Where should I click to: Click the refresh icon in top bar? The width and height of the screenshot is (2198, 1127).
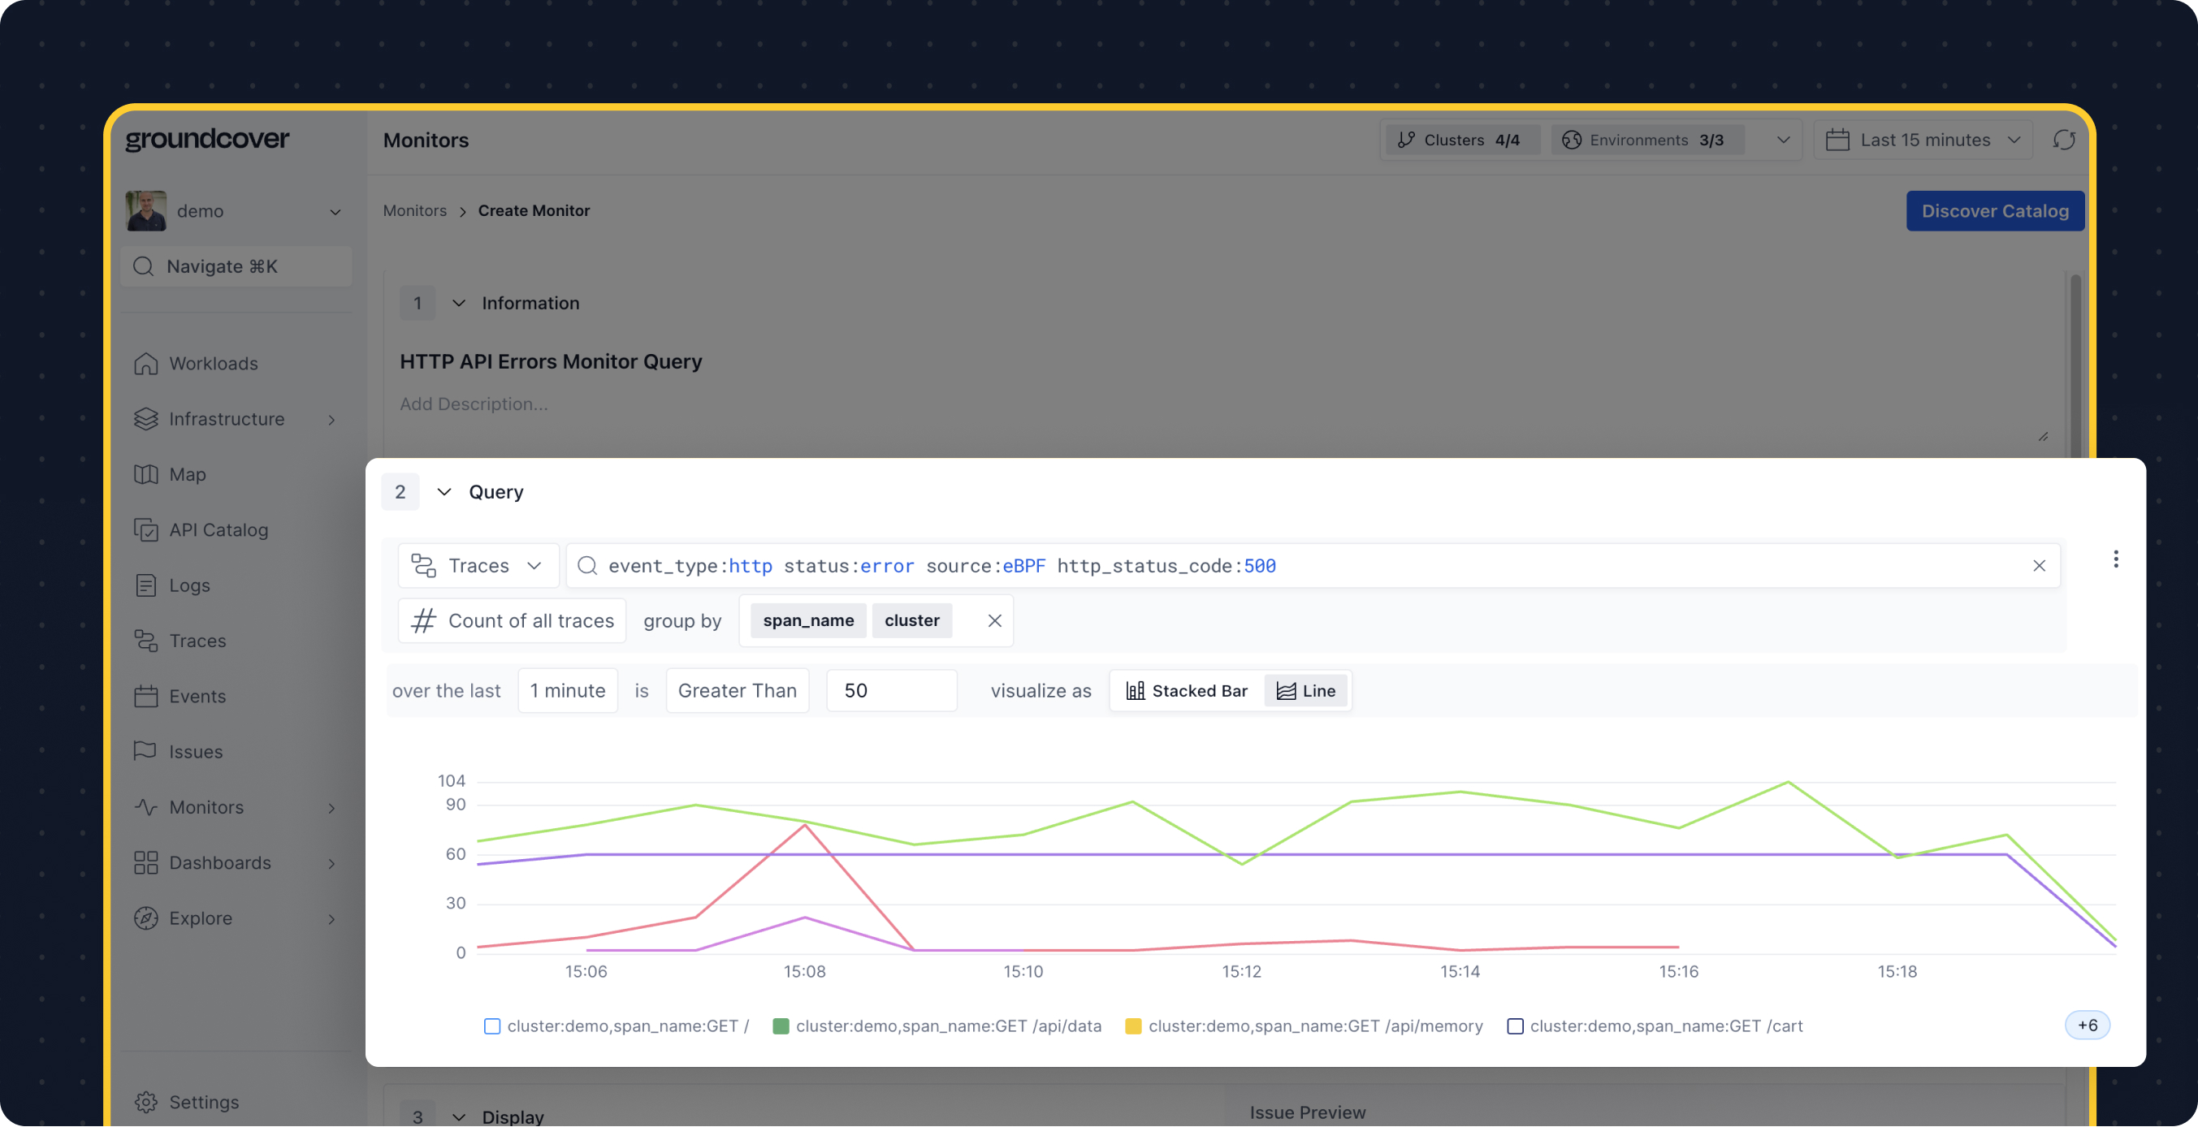pyautogui.click(x=2063, y=140)
